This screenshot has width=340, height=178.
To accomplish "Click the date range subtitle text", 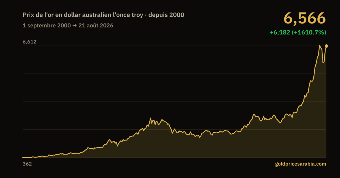I will point(68,25).
